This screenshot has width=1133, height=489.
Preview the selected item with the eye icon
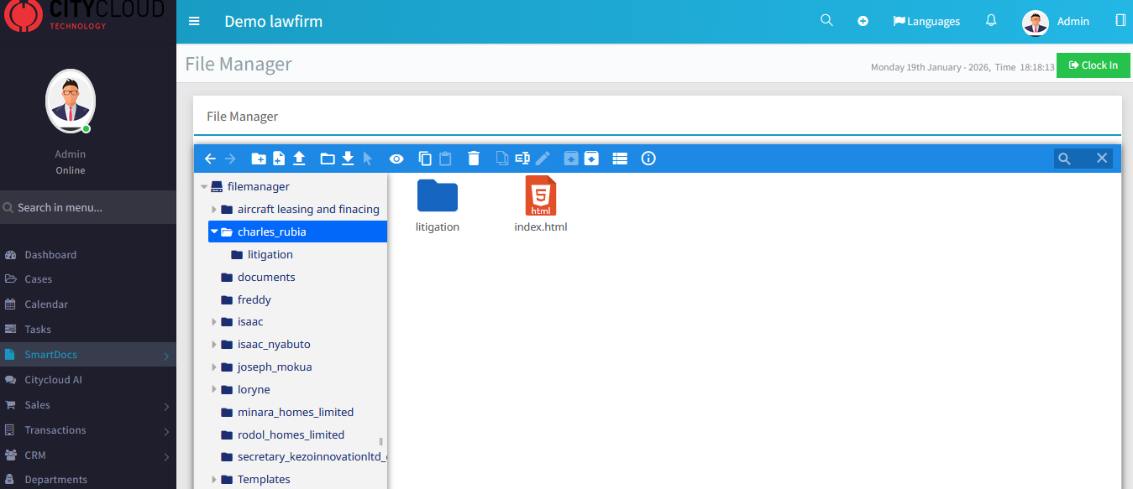(396, 159)
